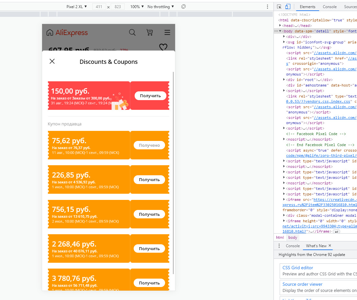The height and width of the screenshot is (300, 357).
Task: Click Получить on the 226,85 руб. coupon
Action: tap(149, 179)
